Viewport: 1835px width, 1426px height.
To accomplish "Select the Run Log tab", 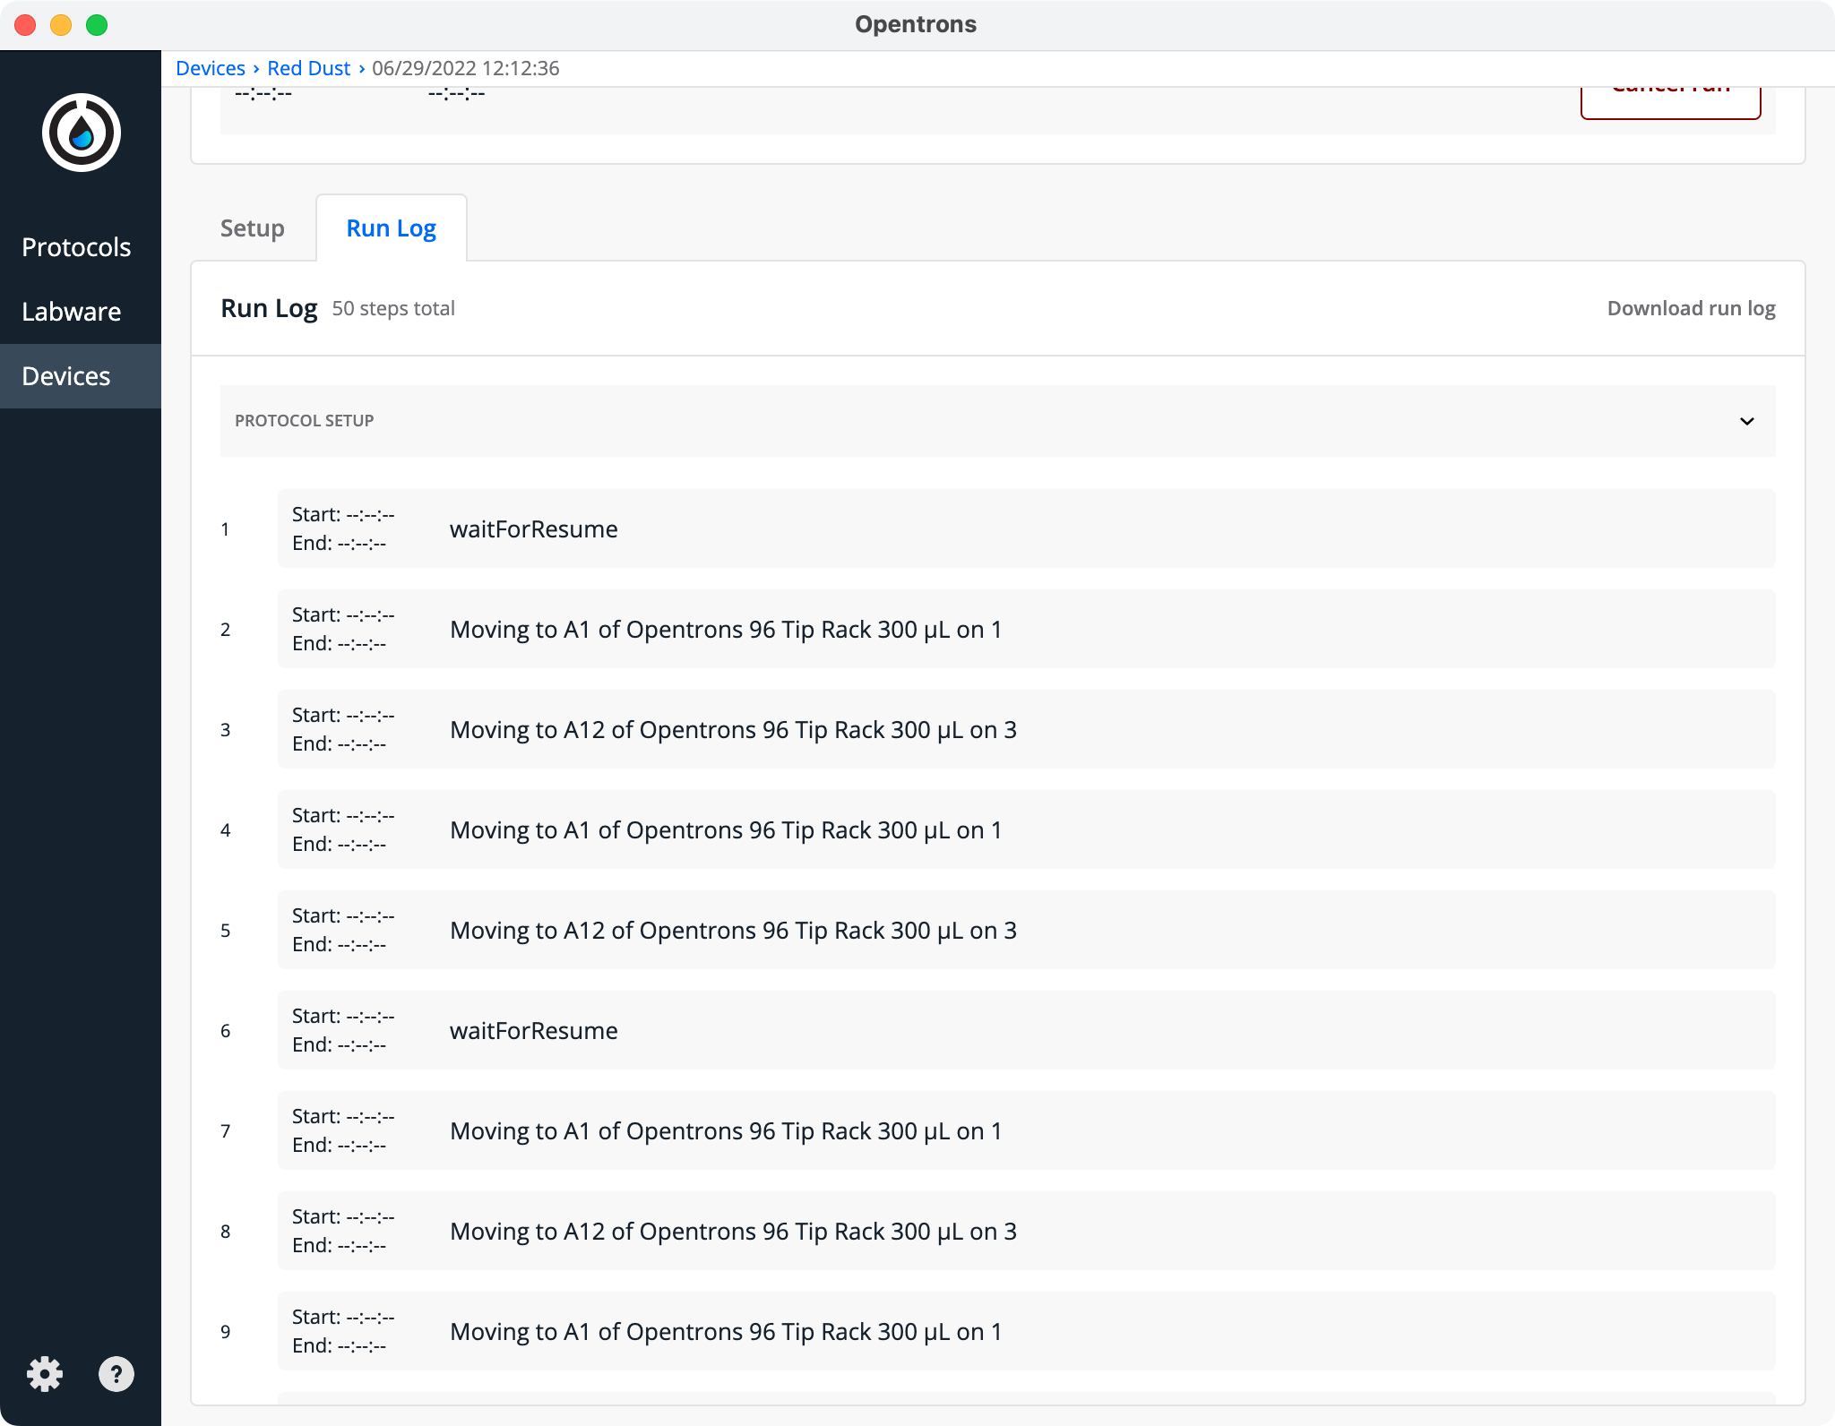I will coord(392,228).
